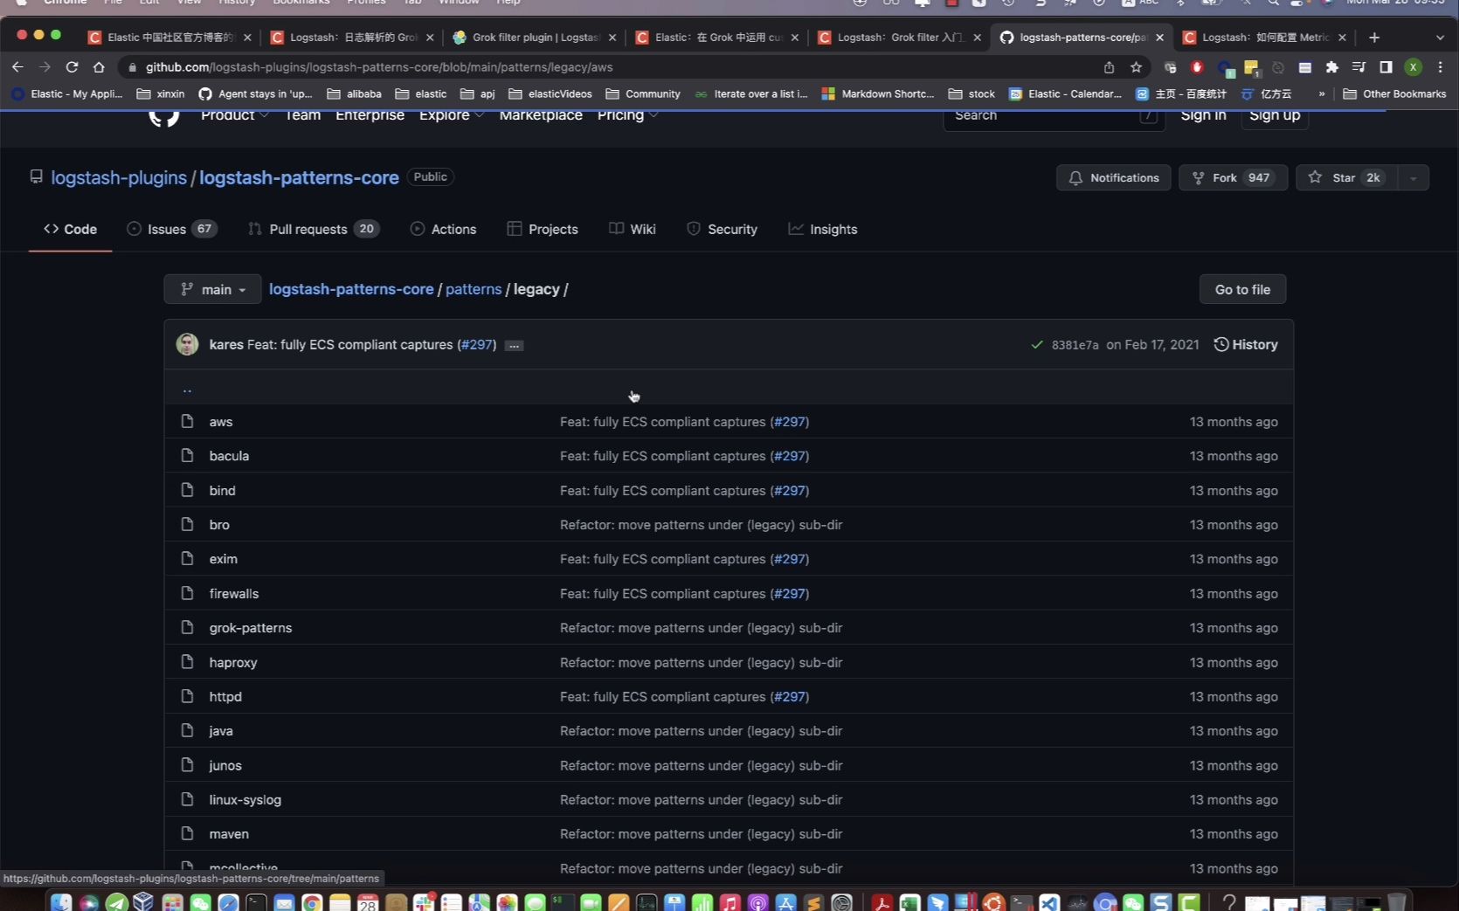
Task: Open commit History link
Action: 1246,344
